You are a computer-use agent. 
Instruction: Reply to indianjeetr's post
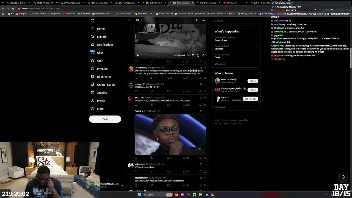pyautogui.click(x=136, y=172)
